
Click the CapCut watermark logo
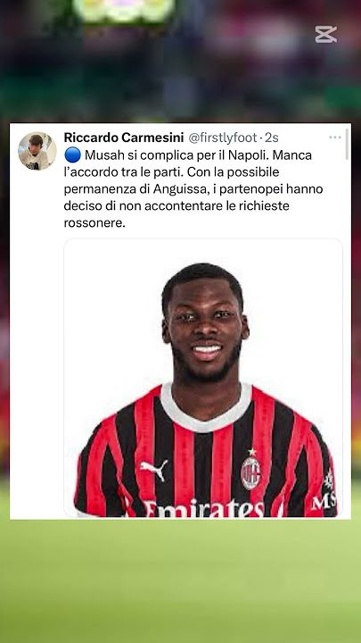pos(326,35)
